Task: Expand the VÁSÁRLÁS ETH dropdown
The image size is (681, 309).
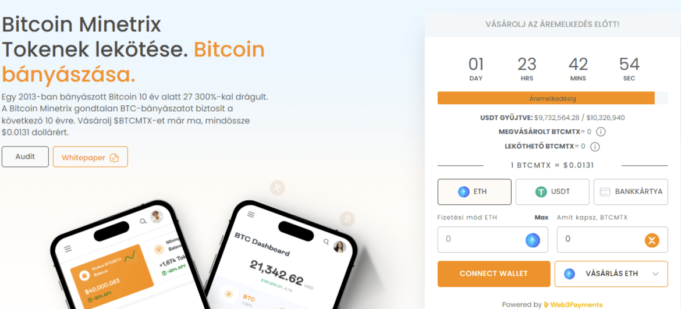Action: (x=611, y=274)
